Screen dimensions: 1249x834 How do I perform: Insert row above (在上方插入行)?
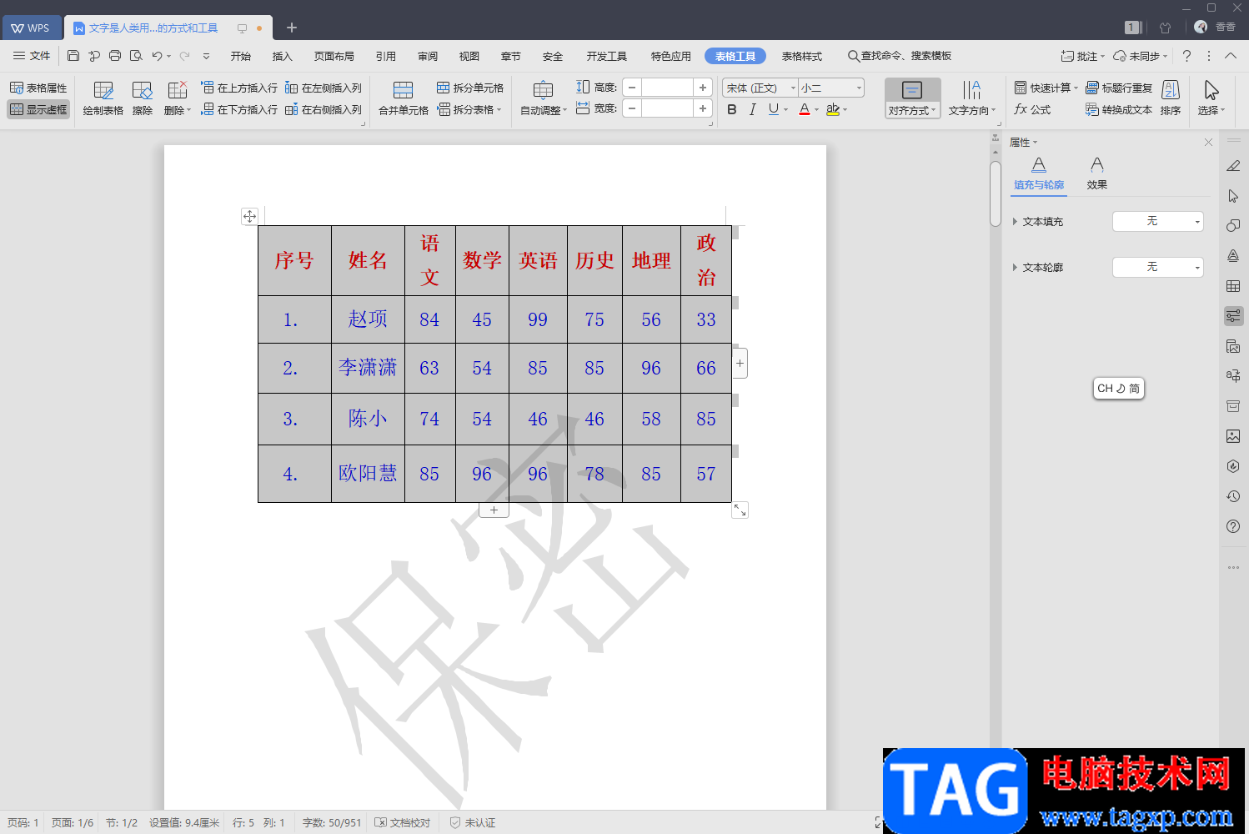click(239, 88)
